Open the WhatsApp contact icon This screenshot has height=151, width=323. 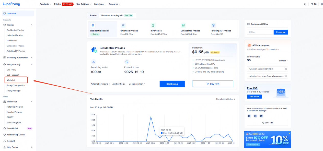click(x=261, y=116)
